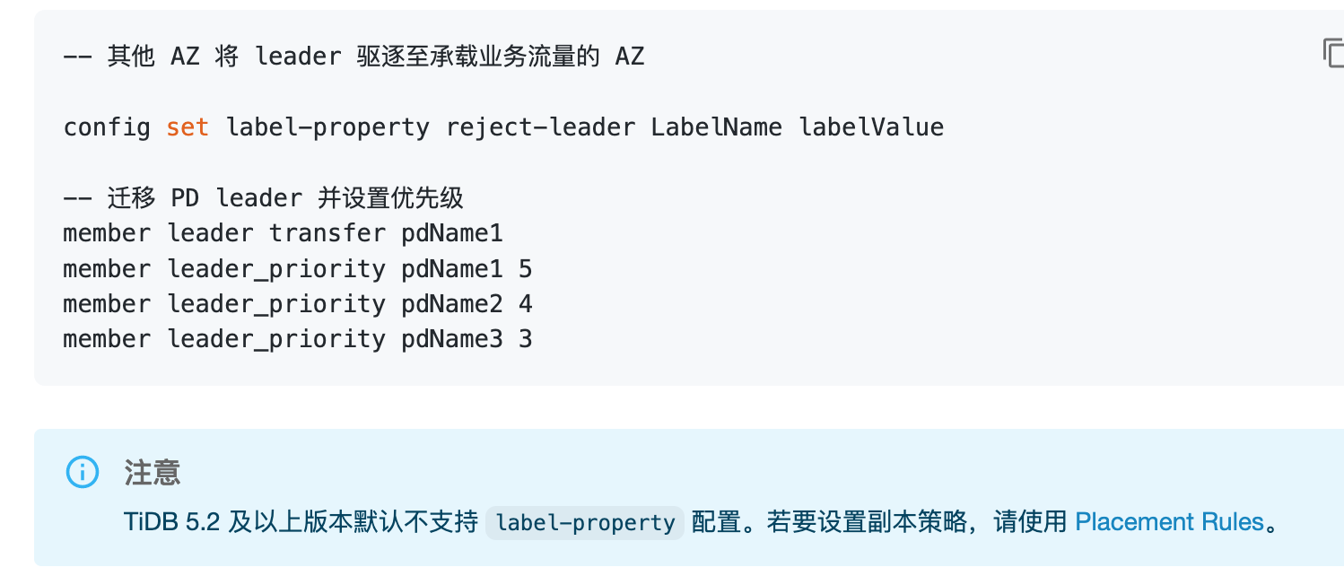1344x576 pixels.
Task: Click the labelValue argument
Action: point(871,127)
